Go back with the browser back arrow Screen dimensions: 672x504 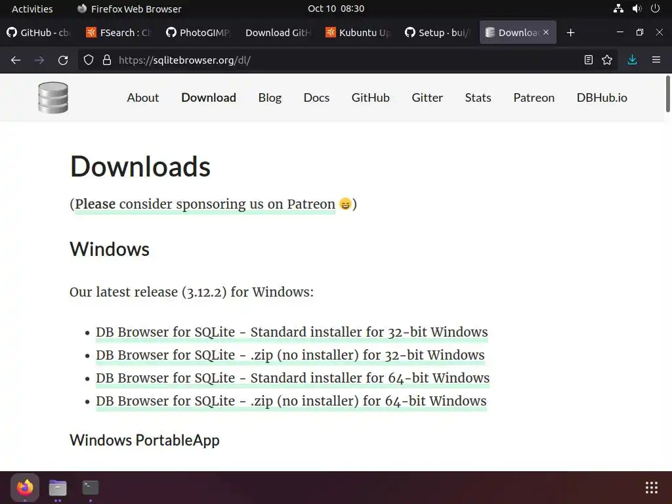point(16,60)
